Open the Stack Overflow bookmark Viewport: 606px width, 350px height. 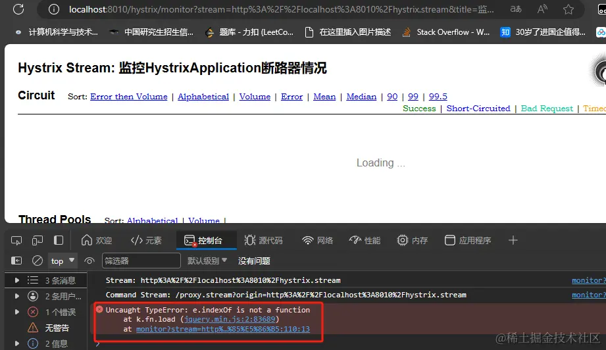446,32
